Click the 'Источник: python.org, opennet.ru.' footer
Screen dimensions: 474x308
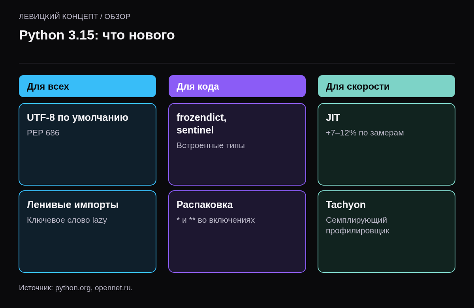76,288
